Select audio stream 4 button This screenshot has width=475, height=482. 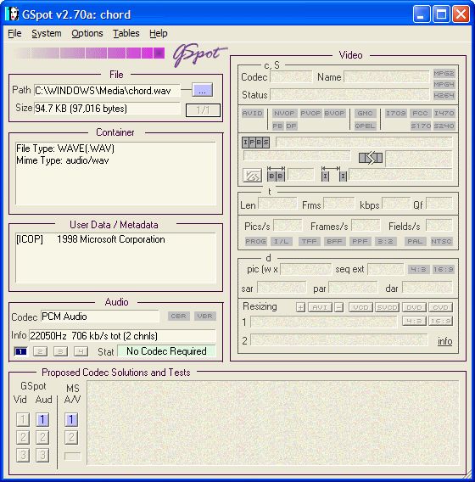coord(81,351)
